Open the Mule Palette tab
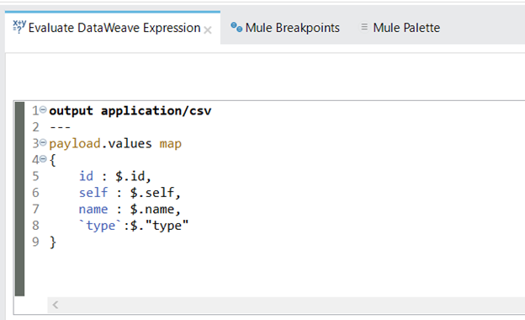Viewport: 525px width, 320px height. [406, 28]
